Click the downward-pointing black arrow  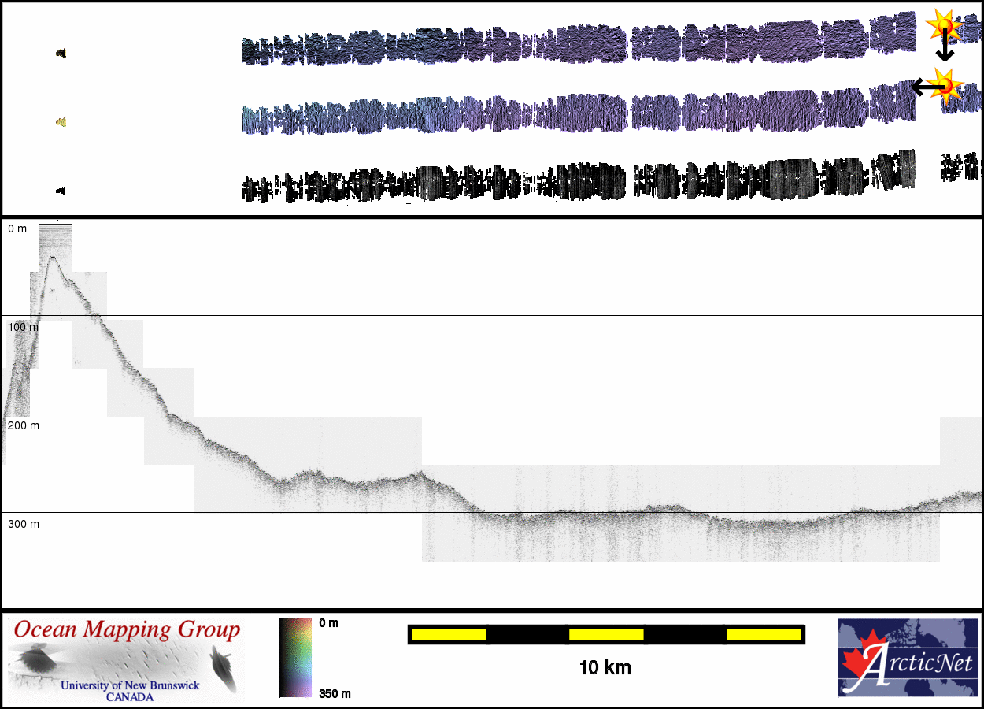[945, 49]
